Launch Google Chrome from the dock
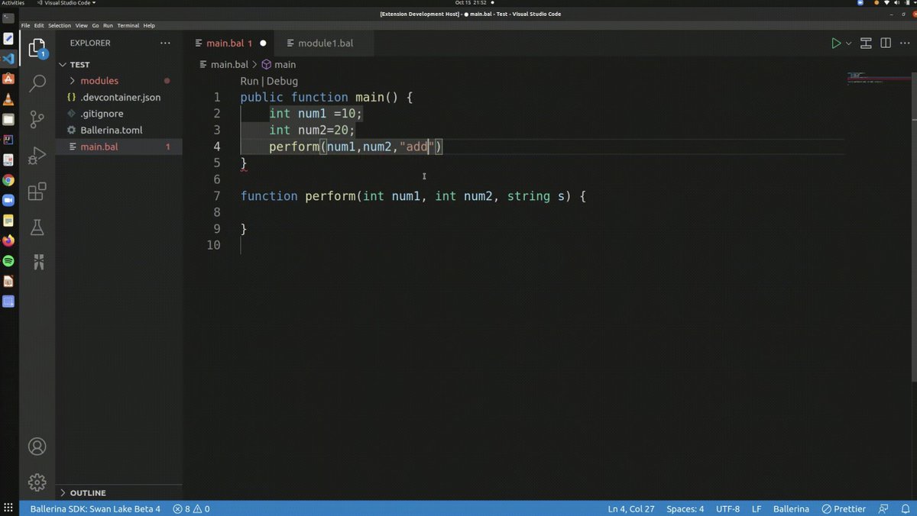The height and width of the screenshot is (516, 917). [8, 180]
